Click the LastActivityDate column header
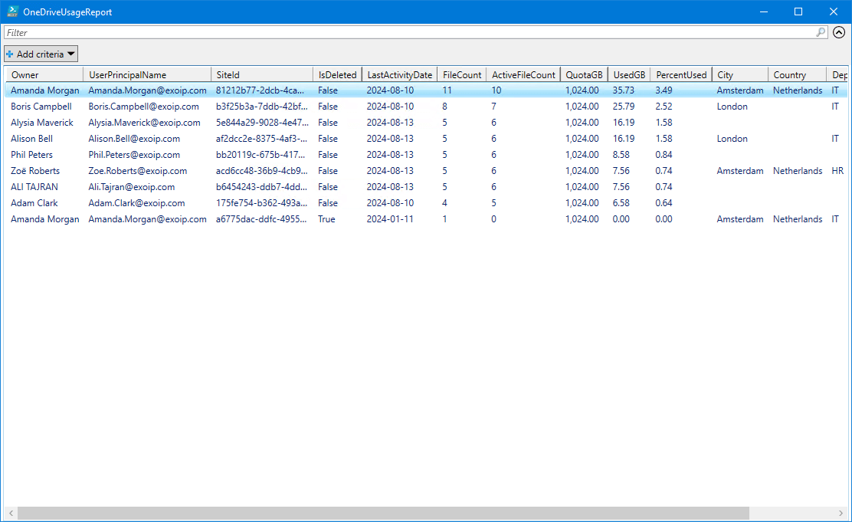The height and width of the screenshot is (522, 852). coord(398,74)
